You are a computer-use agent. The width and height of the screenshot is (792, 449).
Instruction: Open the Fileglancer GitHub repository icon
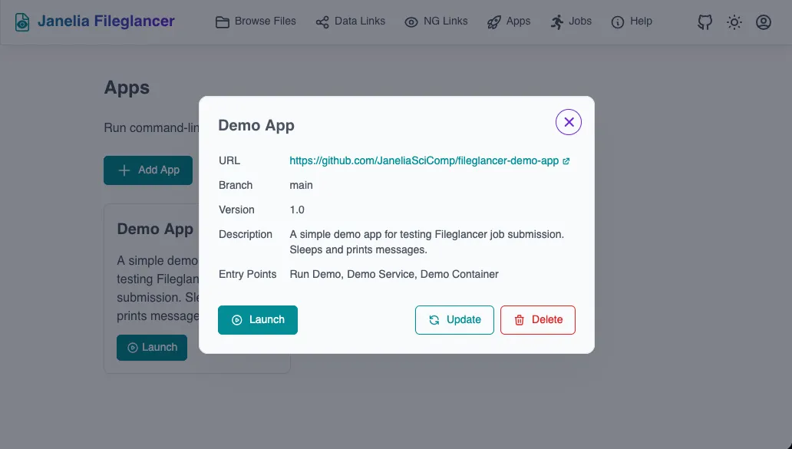coord(704,21)
